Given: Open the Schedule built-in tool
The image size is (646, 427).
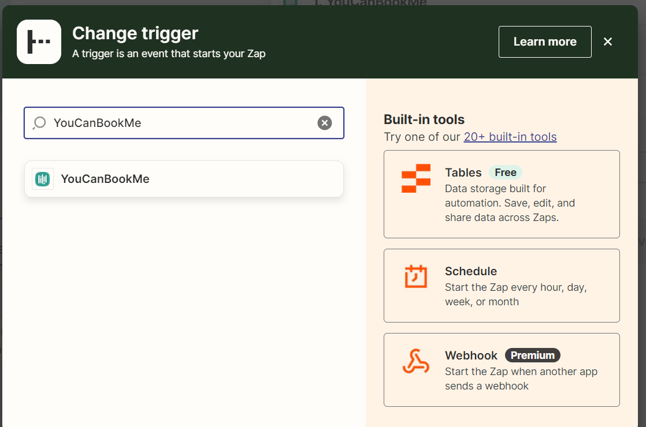Looking at the screenshot, I should pyautogui.click(x=502, y=286).
